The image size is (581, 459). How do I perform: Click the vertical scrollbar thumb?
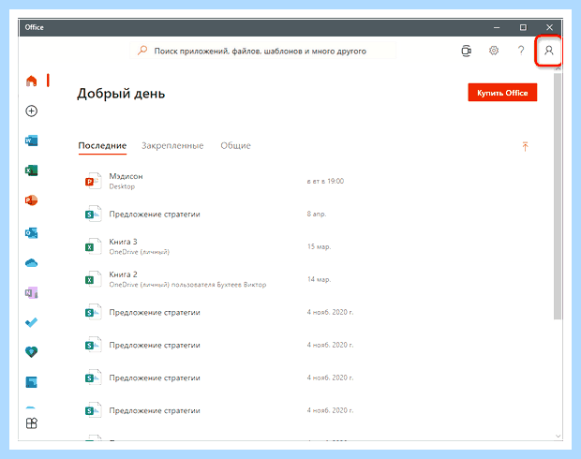[558, 196]
